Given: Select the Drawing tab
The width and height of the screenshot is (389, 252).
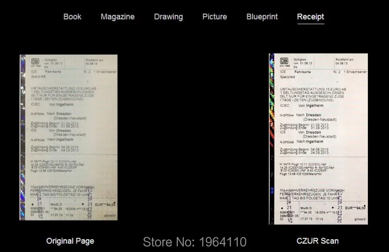Looking at the screenshot, I should coord(168,17).
